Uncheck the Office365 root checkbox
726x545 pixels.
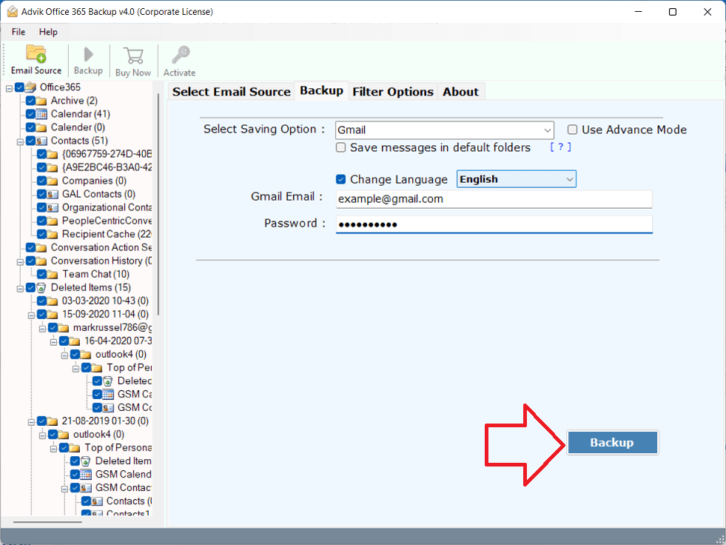coord(19,87)
